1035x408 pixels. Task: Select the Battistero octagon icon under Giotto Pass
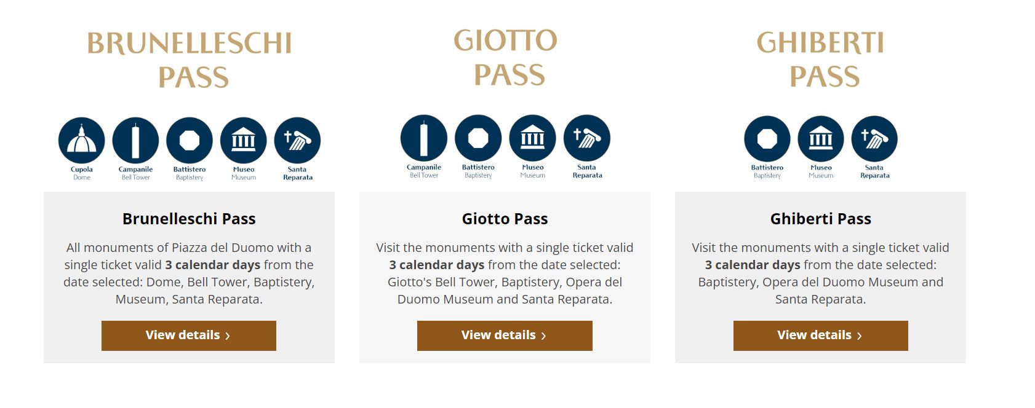coord(478,138)
